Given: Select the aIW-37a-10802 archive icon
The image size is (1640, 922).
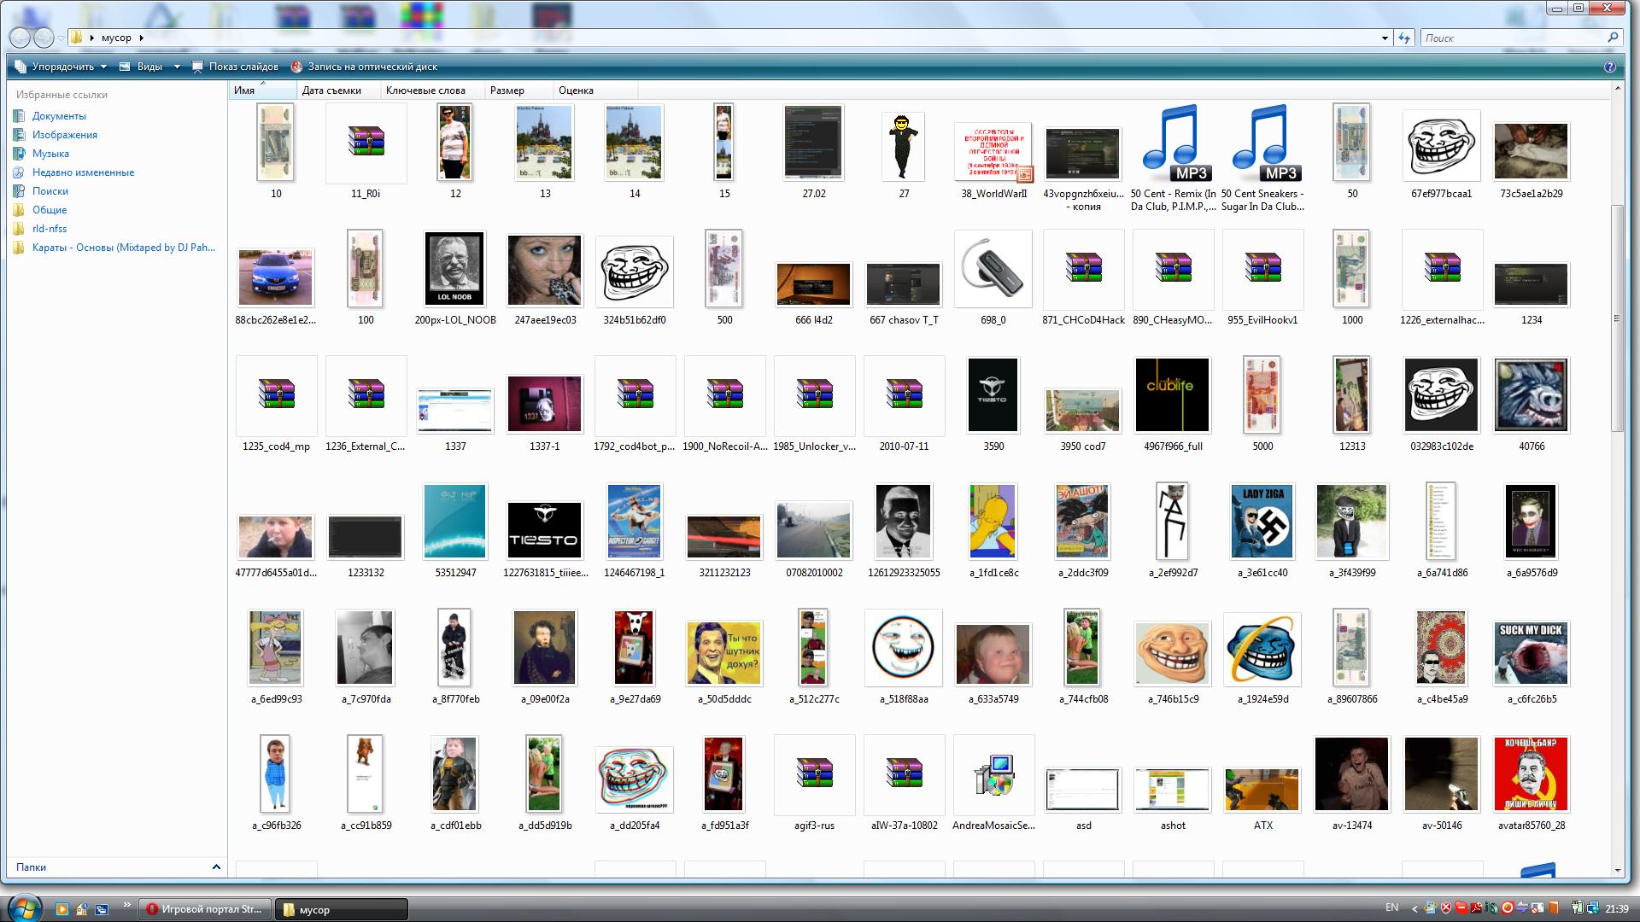Looking at the screenshot, I should click(x=904, y=773).
